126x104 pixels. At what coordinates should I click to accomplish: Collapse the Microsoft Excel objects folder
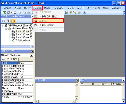pos(6,28)
